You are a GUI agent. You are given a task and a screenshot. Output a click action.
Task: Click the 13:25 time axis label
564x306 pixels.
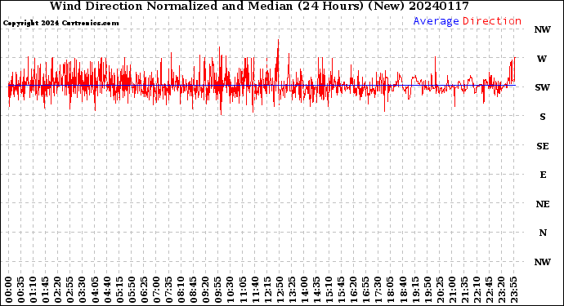[x=292, y=290]
